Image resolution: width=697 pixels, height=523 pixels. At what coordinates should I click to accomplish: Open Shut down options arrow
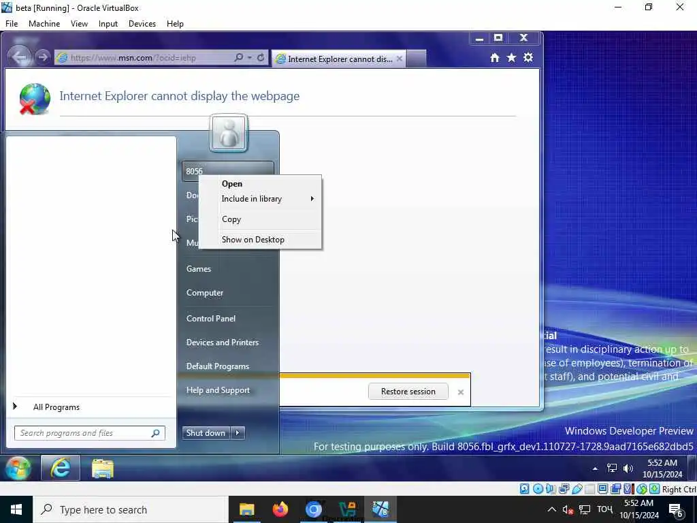238,432
